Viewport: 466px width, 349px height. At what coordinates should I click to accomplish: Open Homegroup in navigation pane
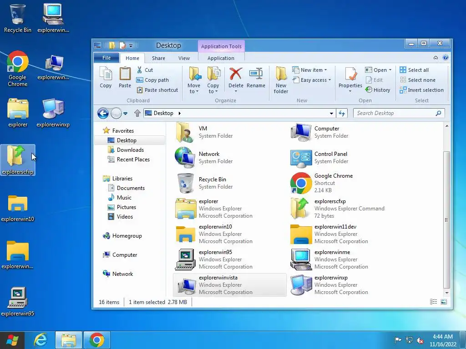click(127, 236)
